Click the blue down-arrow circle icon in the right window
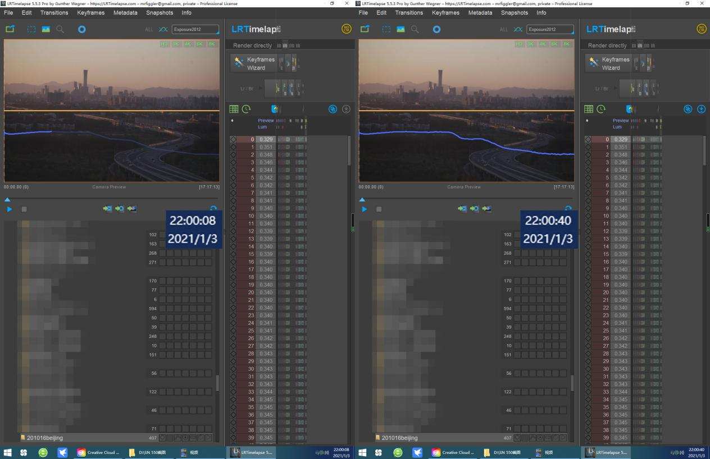Screen dimensions: 710x459 point(701,109)
